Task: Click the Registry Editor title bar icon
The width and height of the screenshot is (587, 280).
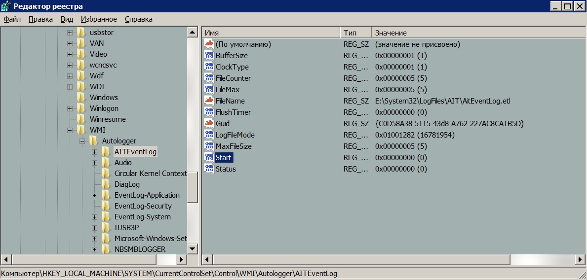Action: coord(5,6)
